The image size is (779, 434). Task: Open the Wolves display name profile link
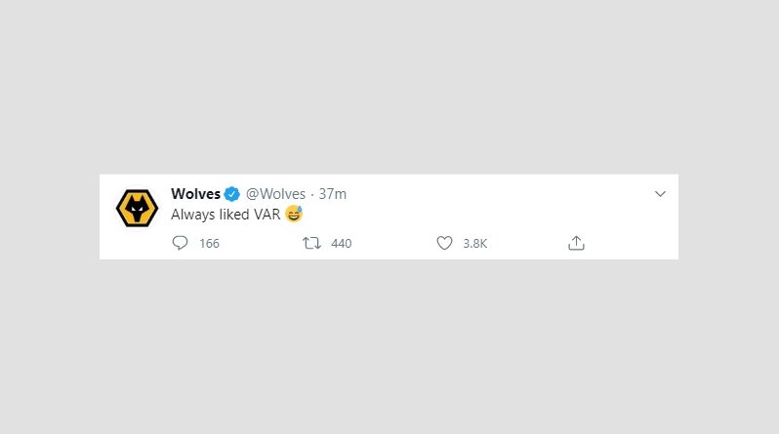[x=196, y=194]
